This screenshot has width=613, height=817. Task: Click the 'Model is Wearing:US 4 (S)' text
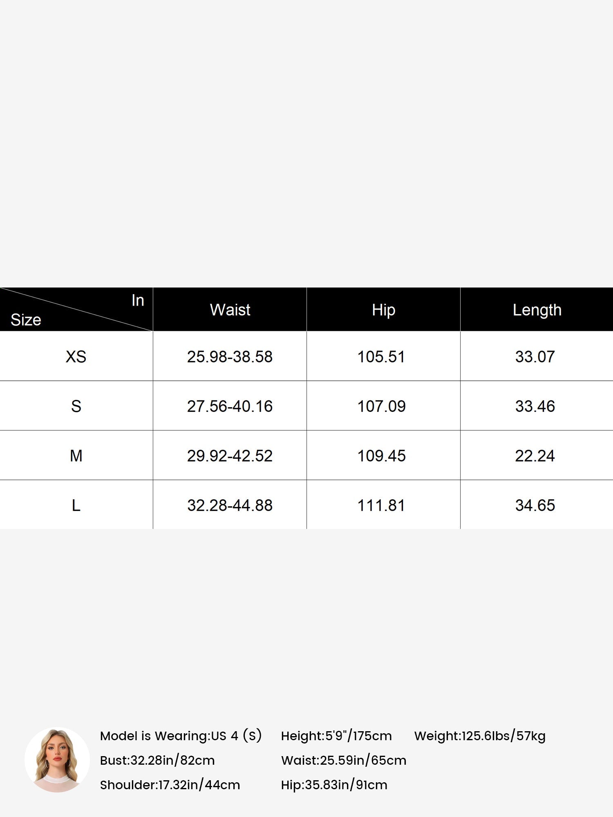click(181, 736)
